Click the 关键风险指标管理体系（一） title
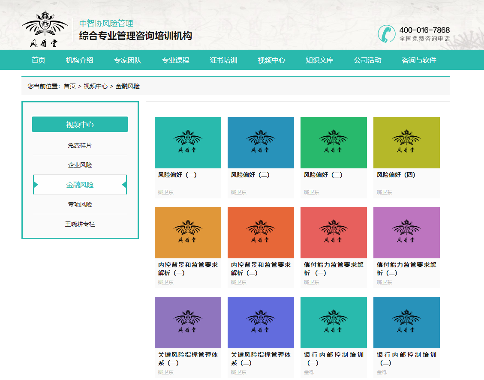Screen dimensions: 484x380 pos(188,359)
